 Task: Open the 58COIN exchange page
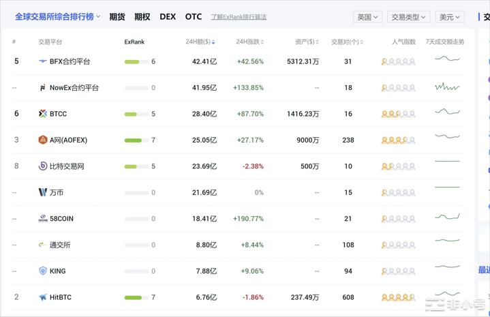click(61, 219)
